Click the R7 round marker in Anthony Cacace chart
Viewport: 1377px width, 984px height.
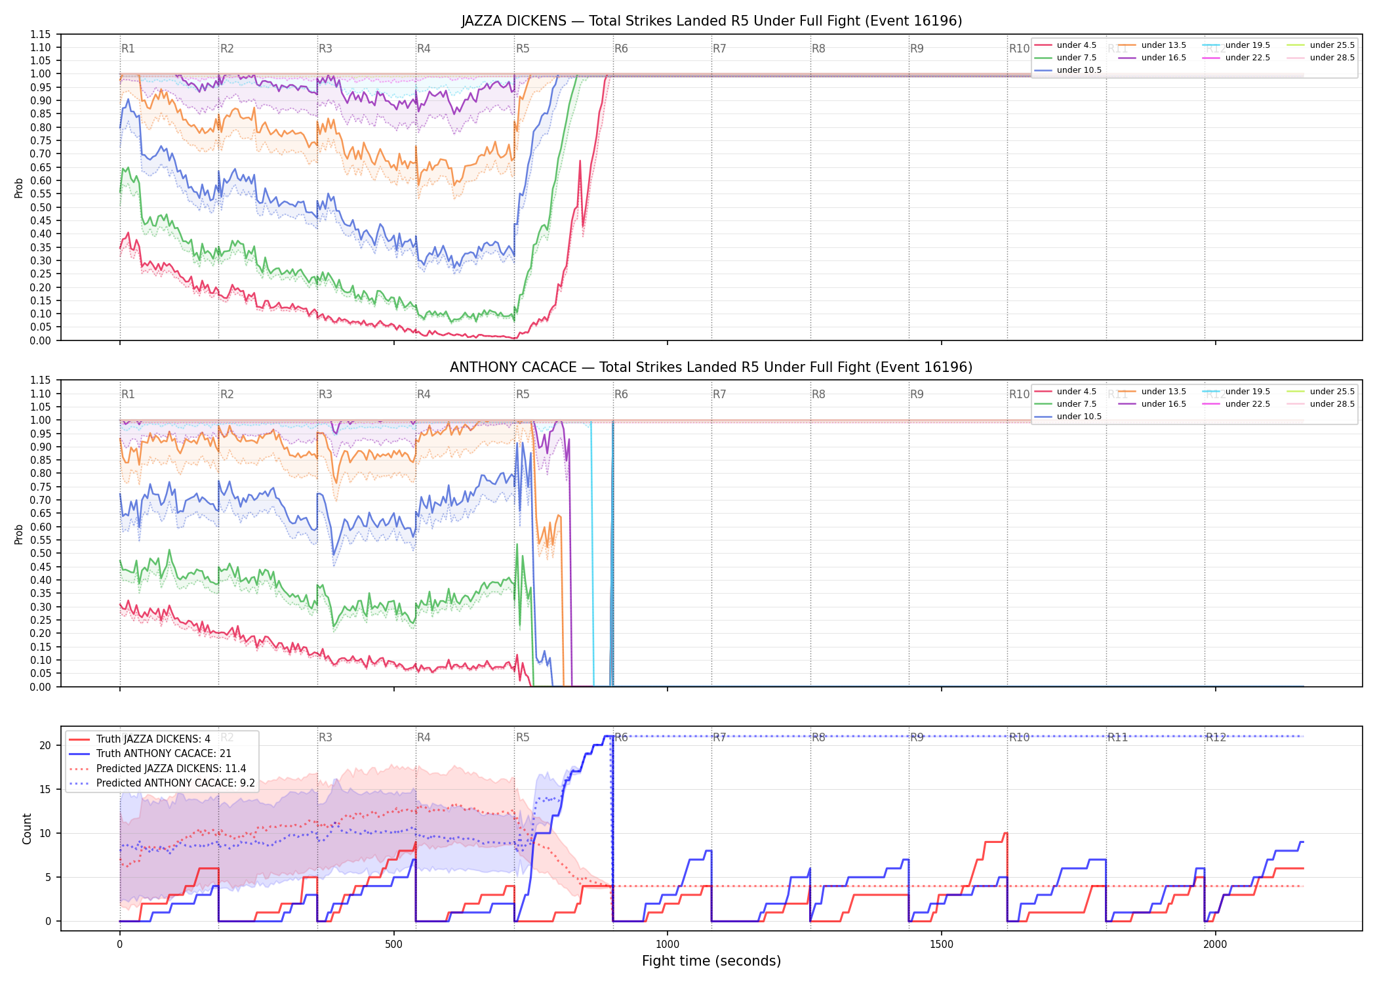(x=719, y=394)
